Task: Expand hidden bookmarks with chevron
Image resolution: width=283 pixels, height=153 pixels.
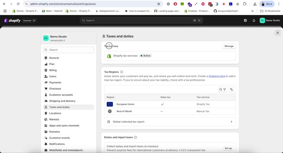Action: click(x=252, y=11)
